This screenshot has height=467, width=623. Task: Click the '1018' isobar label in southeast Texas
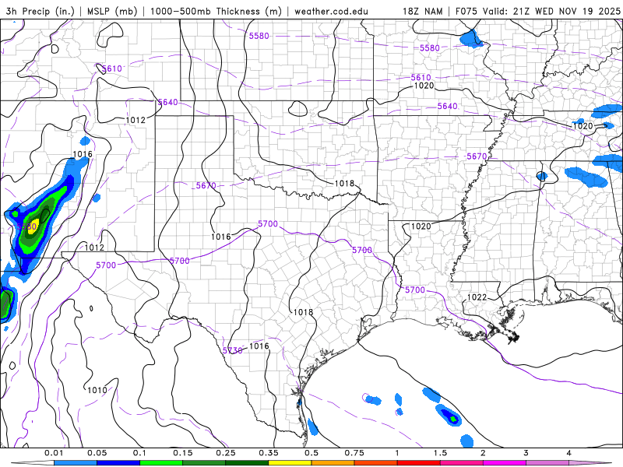[x=303, y=312]
